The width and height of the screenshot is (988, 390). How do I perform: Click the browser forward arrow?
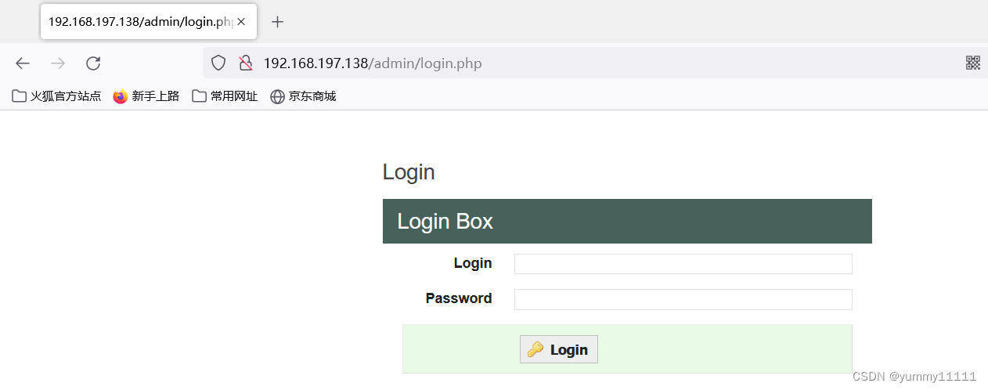click(58, 63)
